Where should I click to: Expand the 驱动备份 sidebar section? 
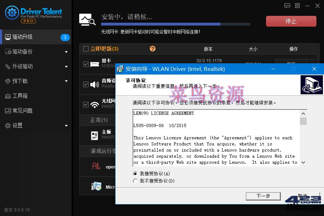22,51
